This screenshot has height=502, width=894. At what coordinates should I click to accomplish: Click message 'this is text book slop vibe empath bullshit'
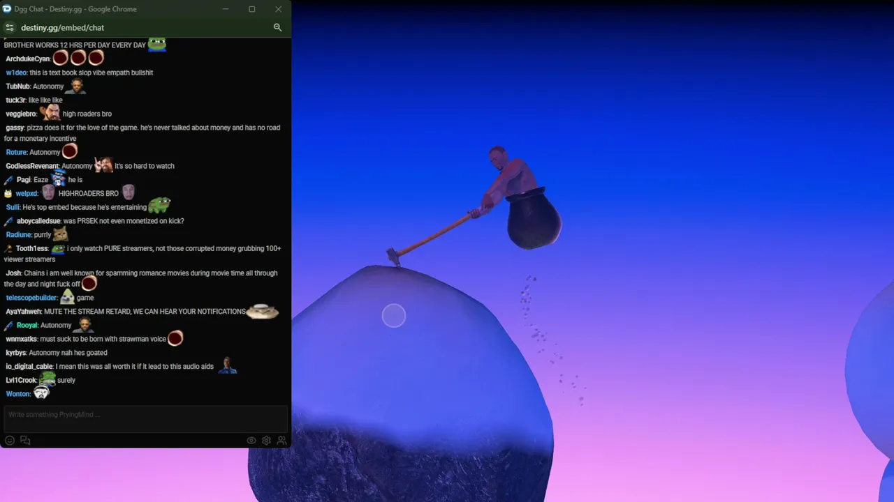pos(91,73)
